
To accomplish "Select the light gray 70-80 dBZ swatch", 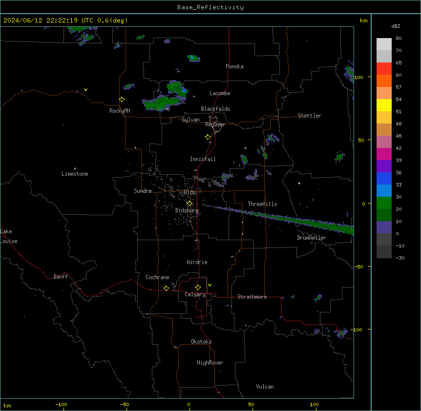I will [384, 44].
